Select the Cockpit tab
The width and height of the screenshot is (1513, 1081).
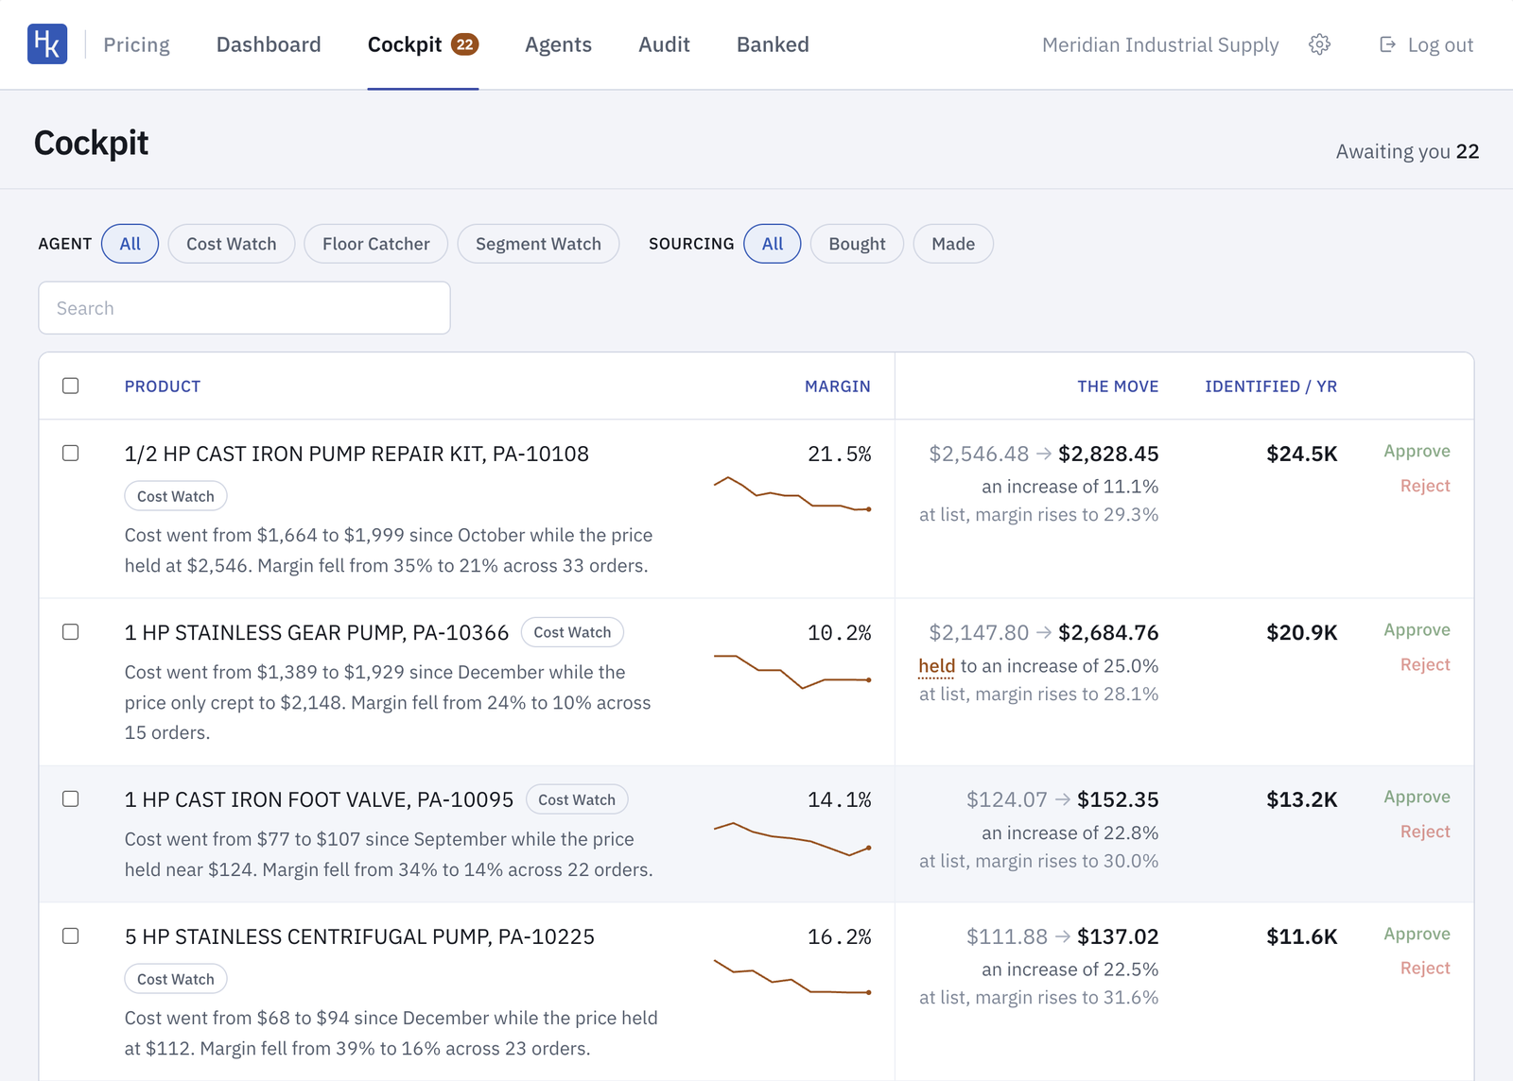423,44
